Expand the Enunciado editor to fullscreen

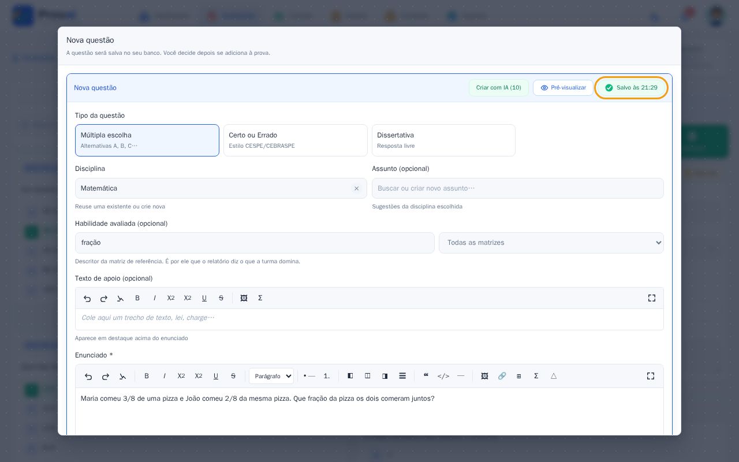pos(651,376)
